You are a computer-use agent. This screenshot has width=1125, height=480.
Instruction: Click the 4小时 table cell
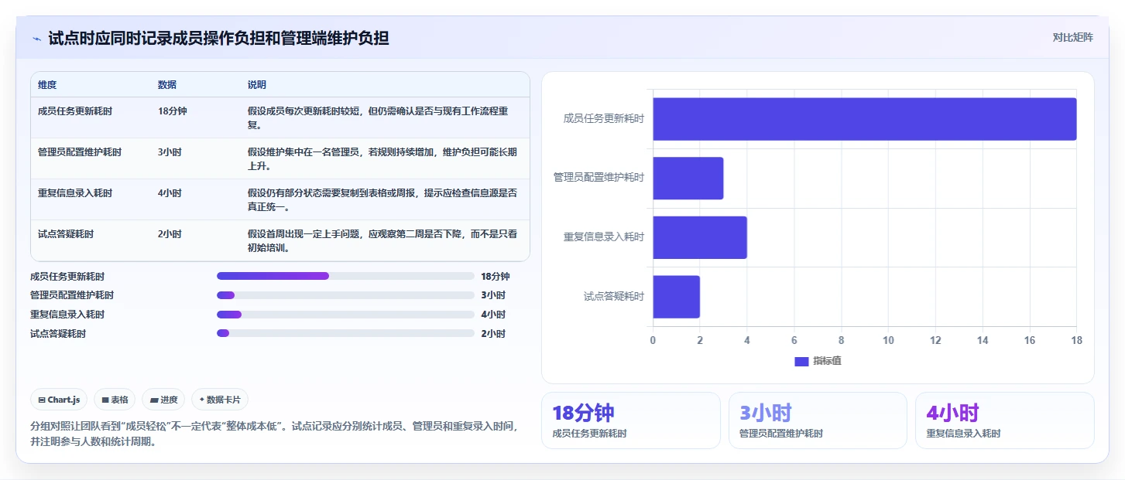click(170, 193)
